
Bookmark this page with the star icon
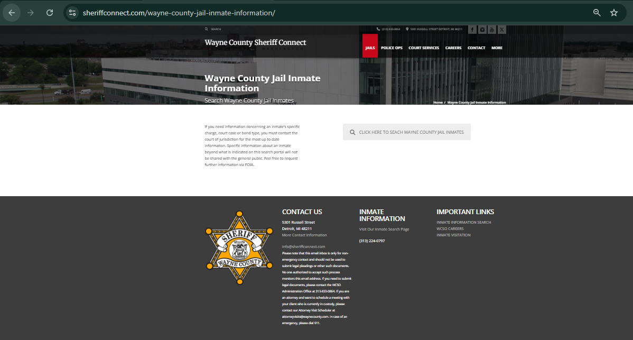(613, 13)
